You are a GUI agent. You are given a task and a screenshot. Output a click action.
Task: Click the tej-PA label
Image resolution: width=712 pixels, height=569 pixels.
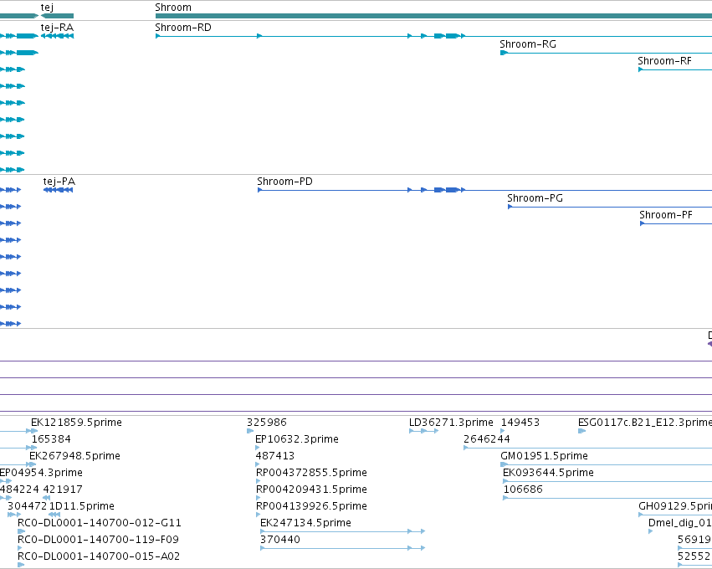pyautogui.click(x=59, y=182)
